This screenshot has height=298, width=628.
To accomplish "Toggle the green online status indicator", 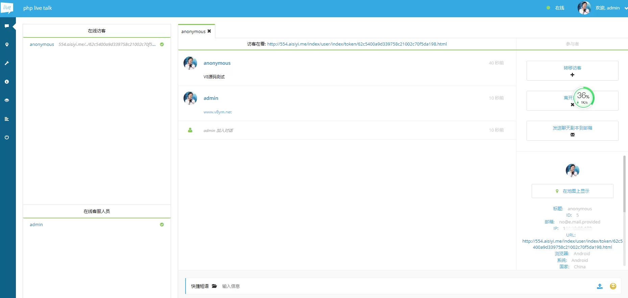I will 548,8.
